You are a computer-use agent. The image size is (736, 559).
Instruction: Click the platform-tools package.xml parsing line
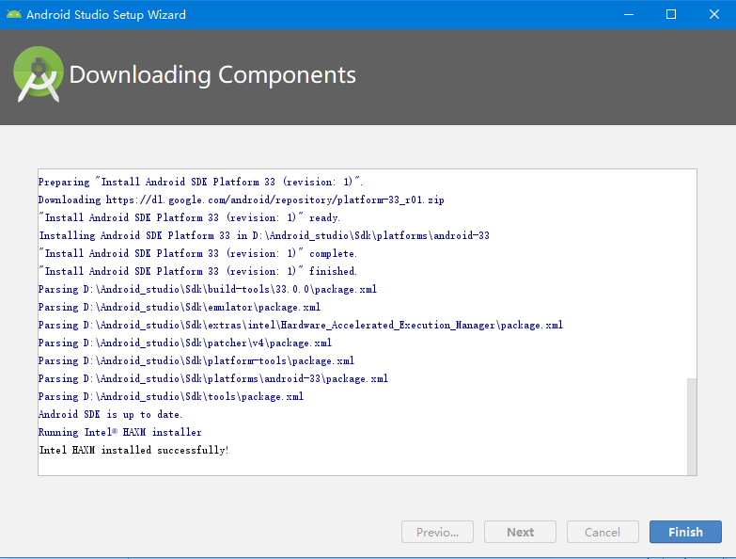pos(196,360)
